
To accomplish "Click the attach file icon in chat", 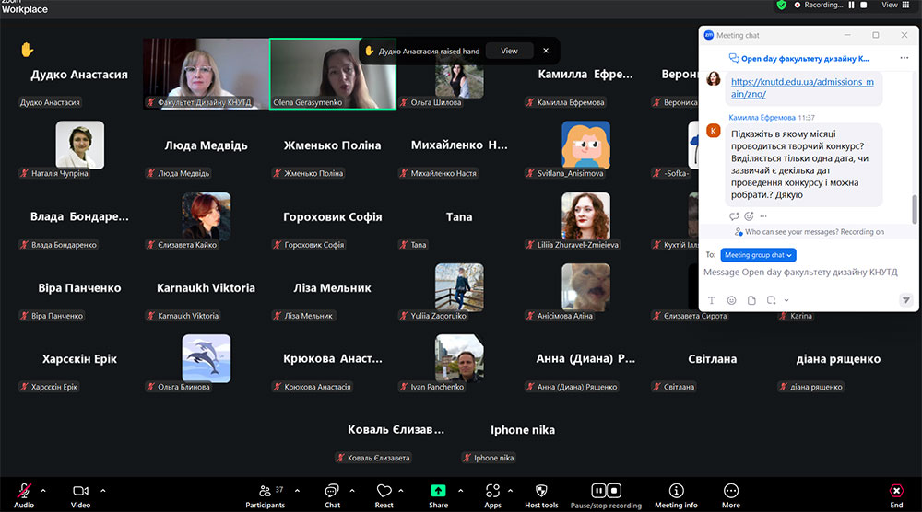I will 751,300.
